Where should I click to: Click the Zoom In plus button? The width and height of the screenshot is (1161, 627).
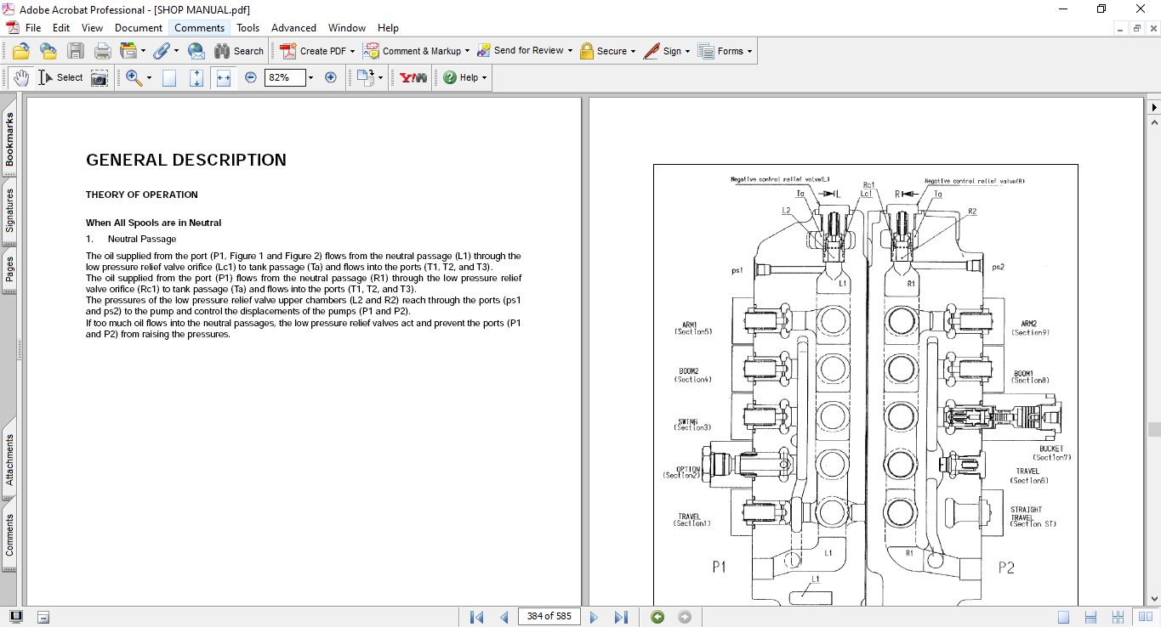tap(331, 77)
